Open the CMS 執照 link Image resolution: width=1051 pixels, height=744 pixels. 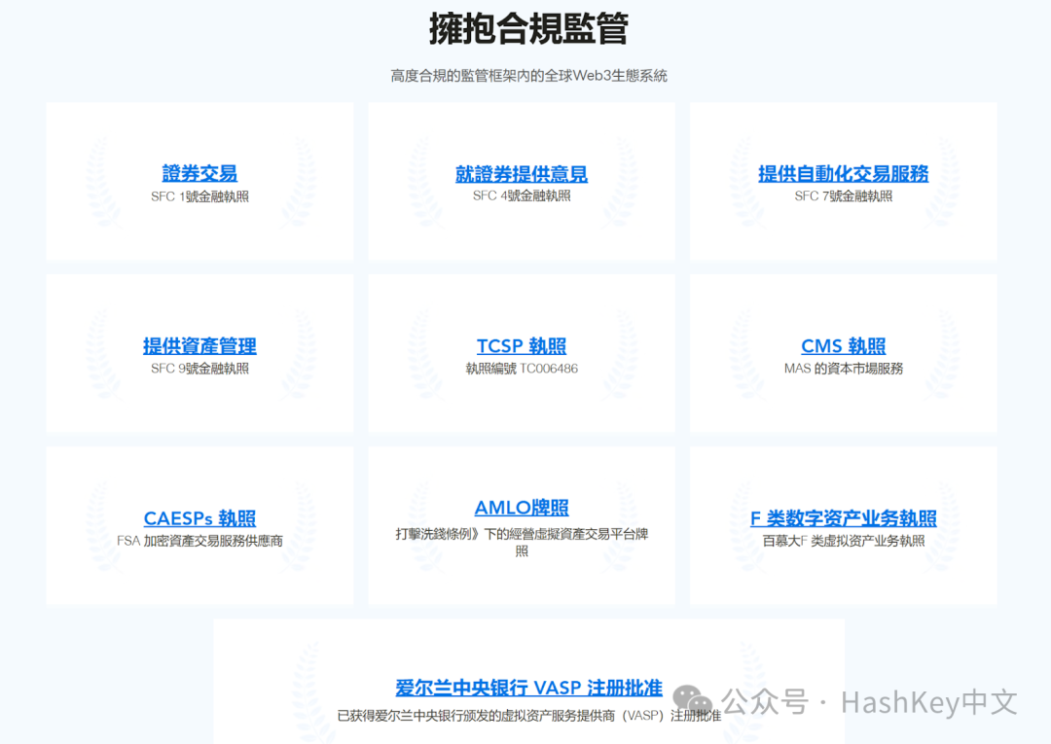pos(843,345)
